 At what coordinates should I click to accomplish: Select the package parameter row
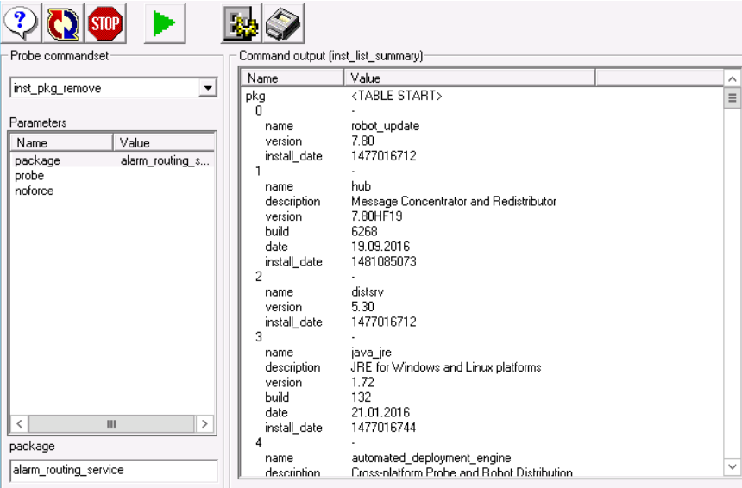(x=38, y=160)
